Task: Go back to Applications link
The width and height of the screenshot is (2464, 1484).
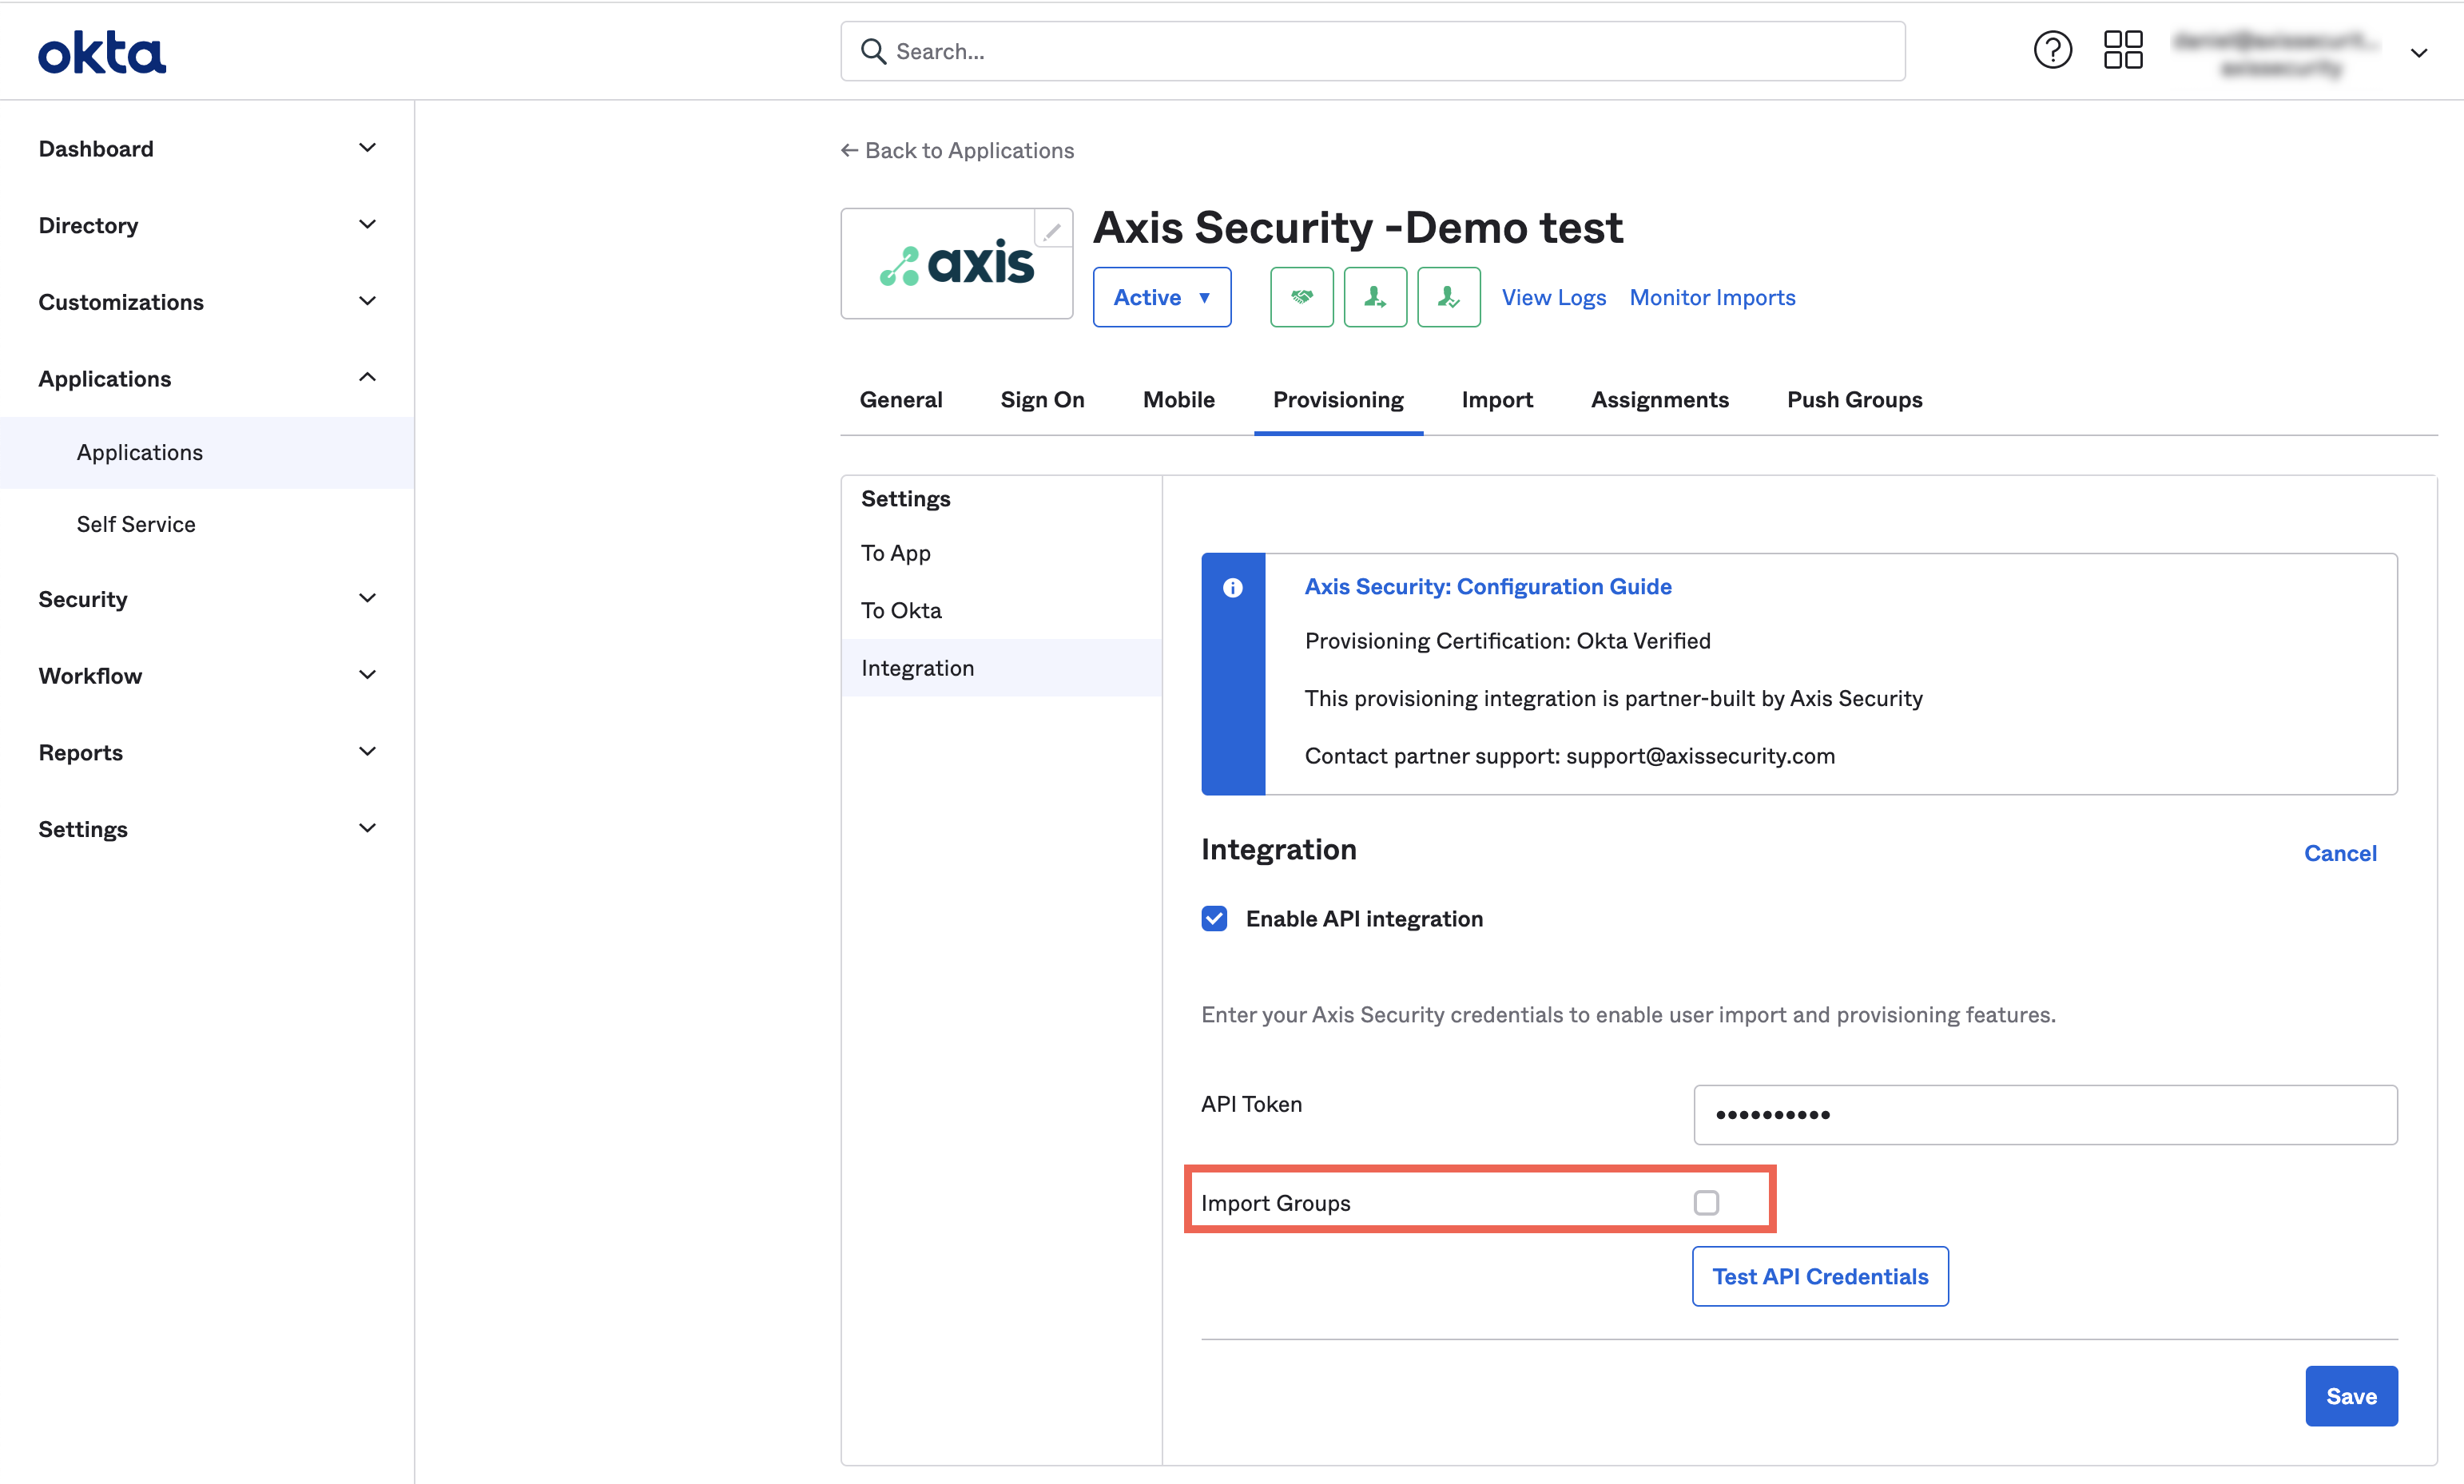Action: 957,150
